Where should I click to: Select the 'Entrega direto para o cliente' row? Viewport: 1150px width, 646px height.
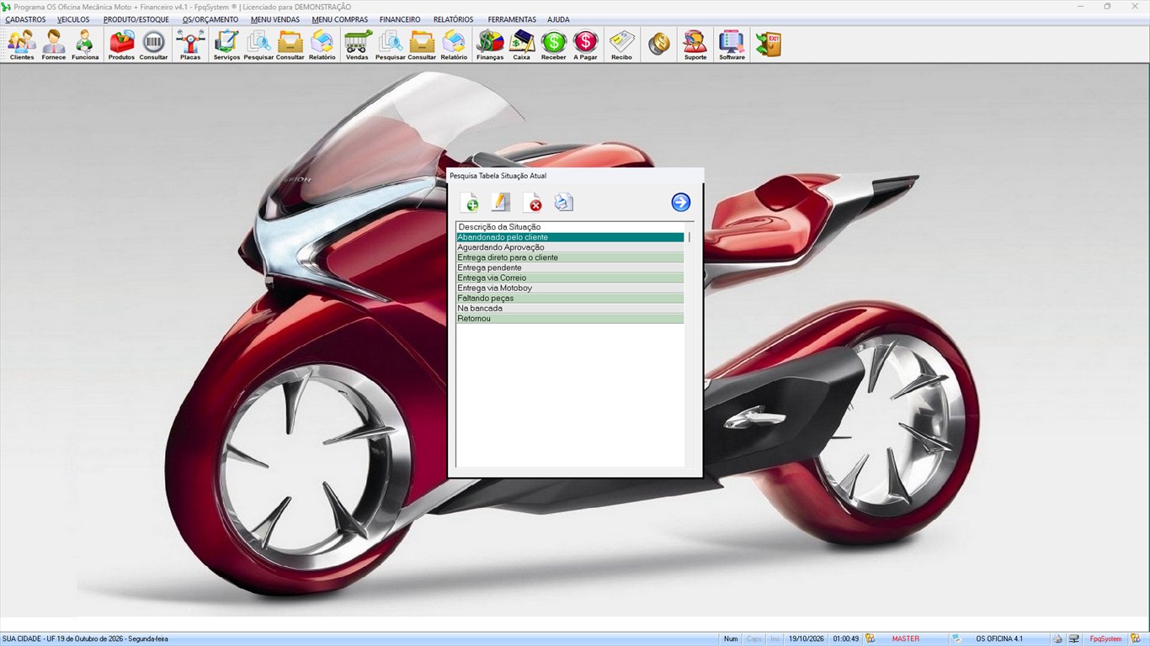point(570,257)
